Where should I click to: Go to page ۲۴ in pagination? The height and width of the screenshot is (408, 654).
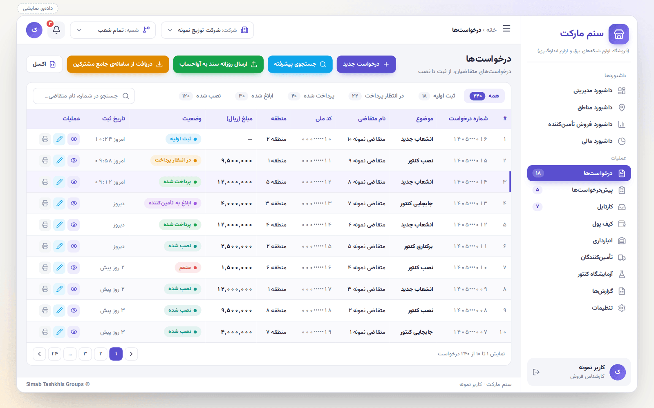(55, 354)
